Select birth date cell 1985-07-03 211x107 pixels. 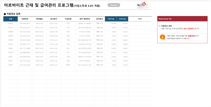[39, 65]
